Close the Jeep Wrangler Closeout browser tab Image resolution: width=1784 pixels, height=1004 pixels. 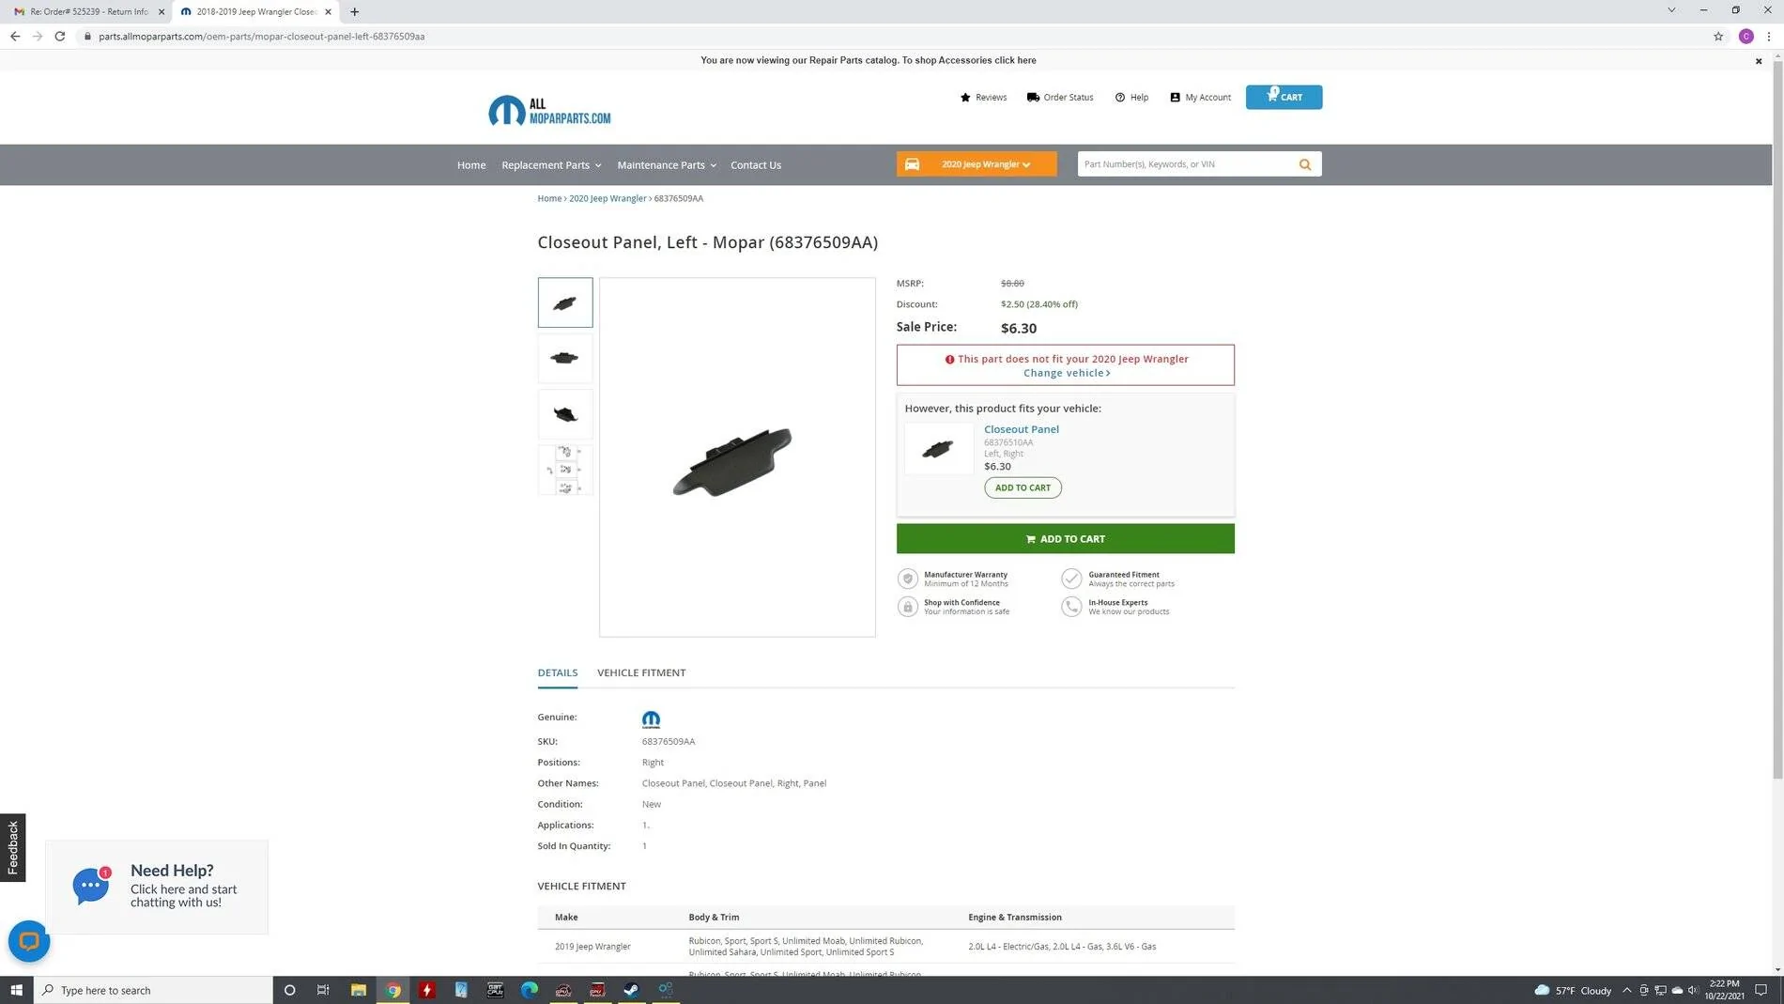point(328,12)
